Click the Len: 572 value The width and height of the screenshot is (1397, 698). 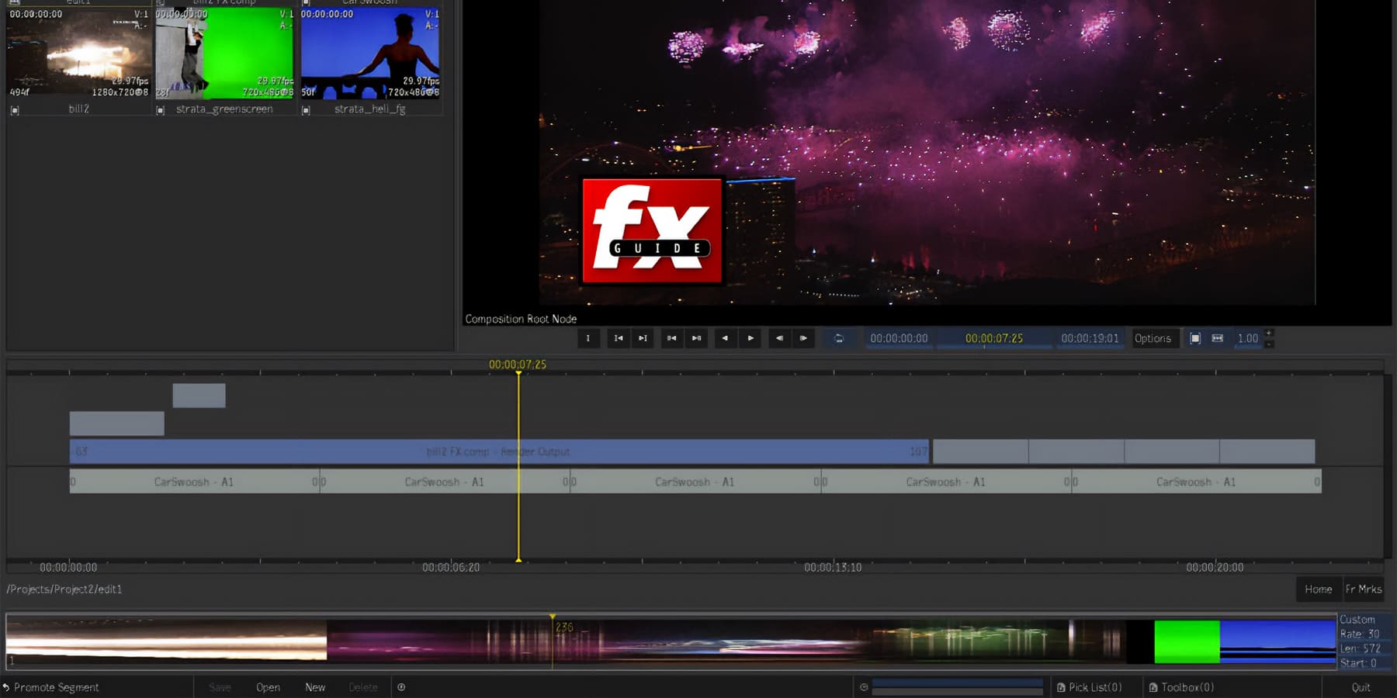(x=1360, y=648)
